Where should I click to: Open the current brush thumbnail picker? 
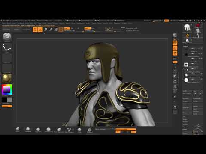7,37
